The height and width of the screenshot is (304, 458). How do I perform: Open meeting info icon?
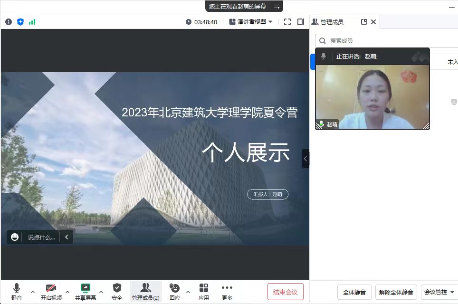[8, 22]
